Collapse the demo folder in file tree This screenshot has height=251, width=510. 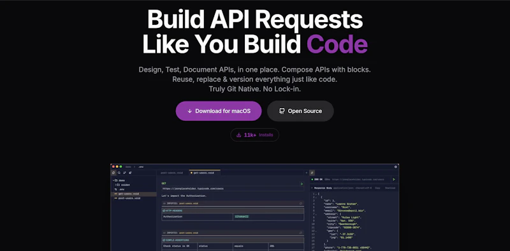(113, 180)
